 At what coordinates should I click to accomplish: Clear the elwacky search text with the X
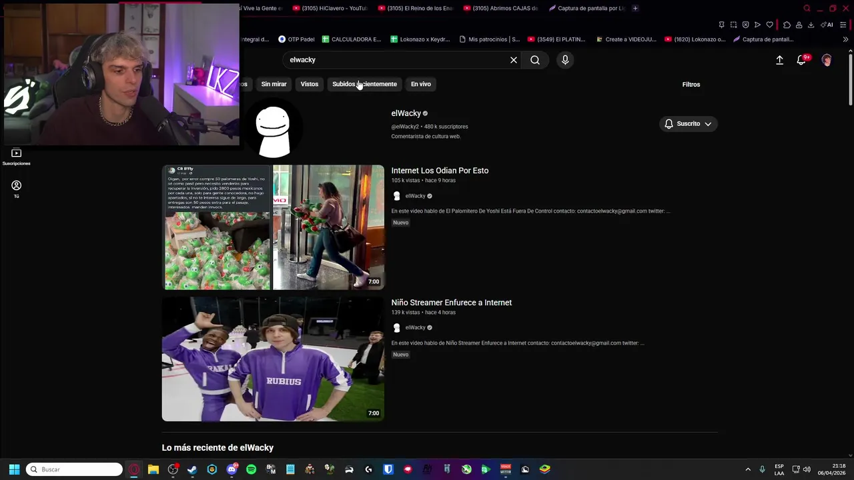(x=514, y=60)
